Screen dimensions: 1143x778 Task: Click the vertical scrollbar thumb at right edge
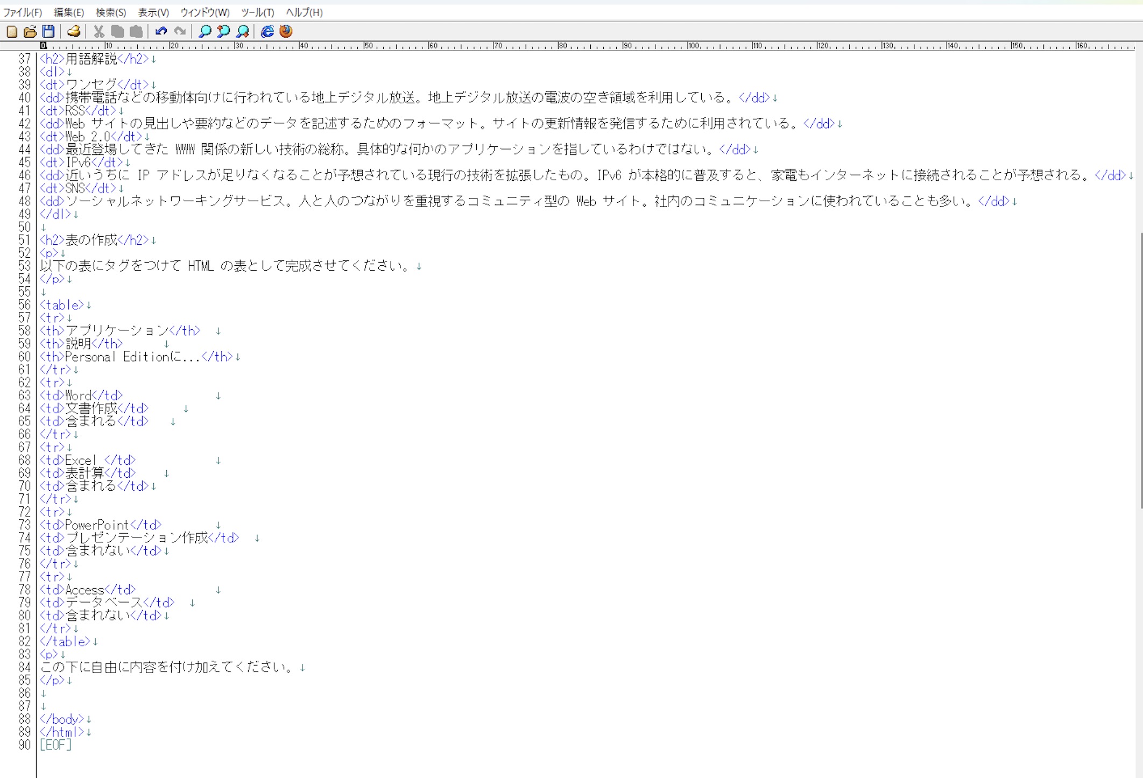pos(1140,370)
